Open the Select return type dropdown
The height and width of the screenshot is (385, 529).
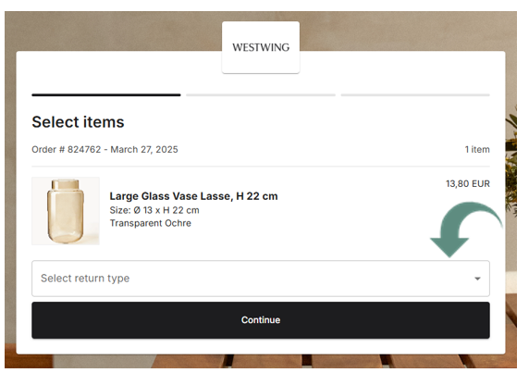pyautogui.click(x=261, y=279)
